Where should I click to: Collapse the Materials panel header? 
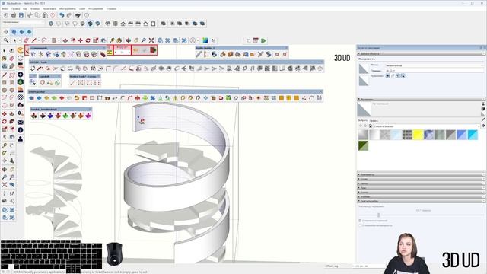coord(422,100)
